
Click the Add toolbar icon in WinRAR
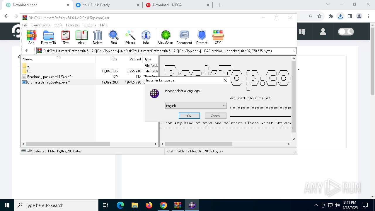coord(31,37)
